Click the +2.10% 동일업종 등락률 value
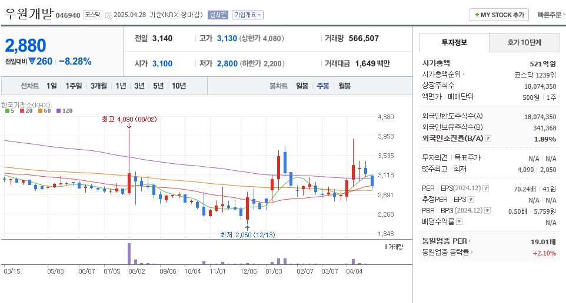Viewport: 566px width, 303px height. click(x=544, y=253)
